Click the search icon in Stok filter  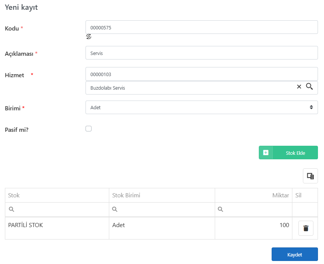11,209
